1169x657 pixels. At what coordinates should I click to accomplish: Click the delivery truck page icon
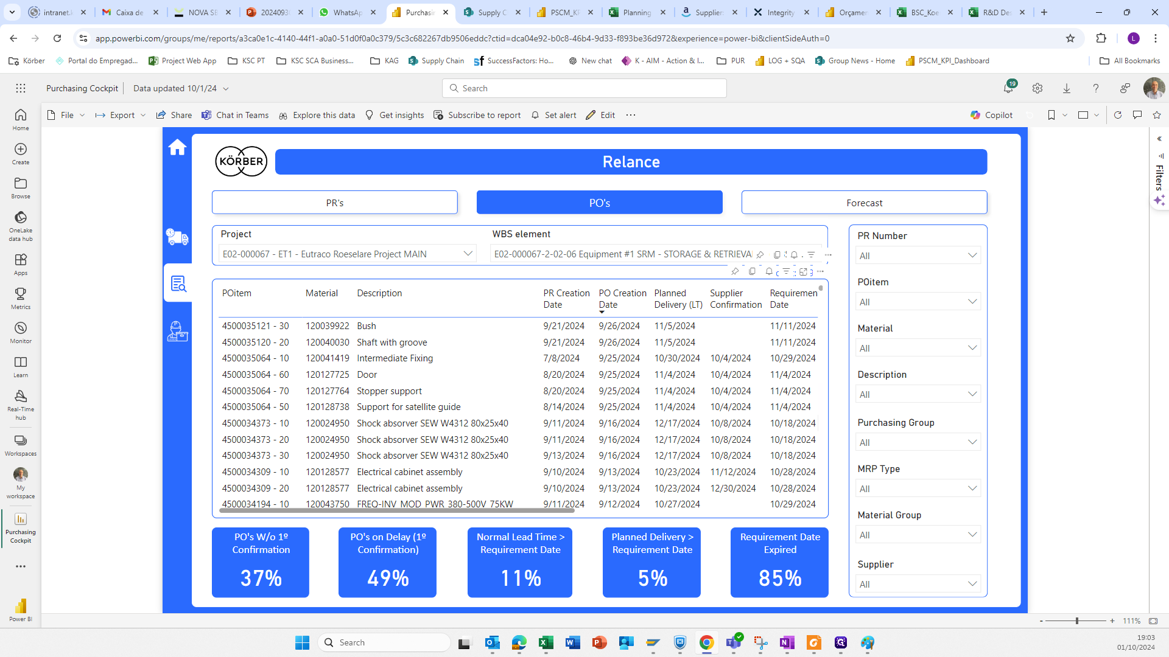pyautogui.click(x=177, y=237)
